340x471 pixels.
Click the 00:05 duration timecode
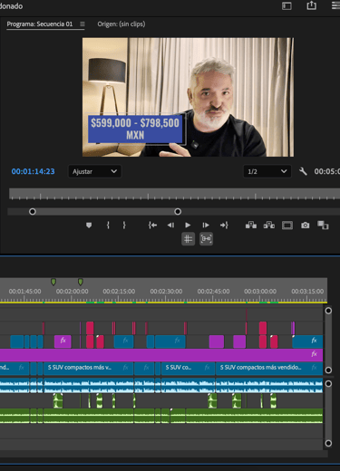pos(327,171)
